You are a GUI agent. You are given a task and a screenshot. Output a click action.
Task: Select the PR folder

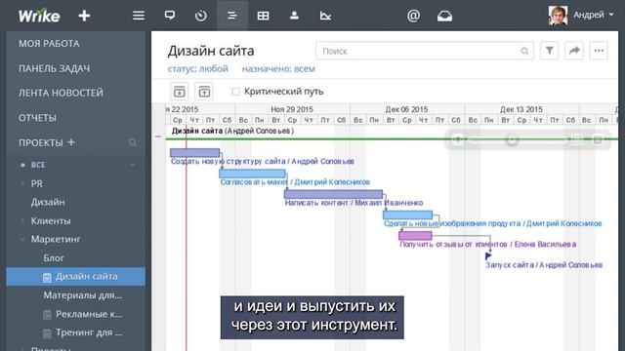click(x=37, y=184)
